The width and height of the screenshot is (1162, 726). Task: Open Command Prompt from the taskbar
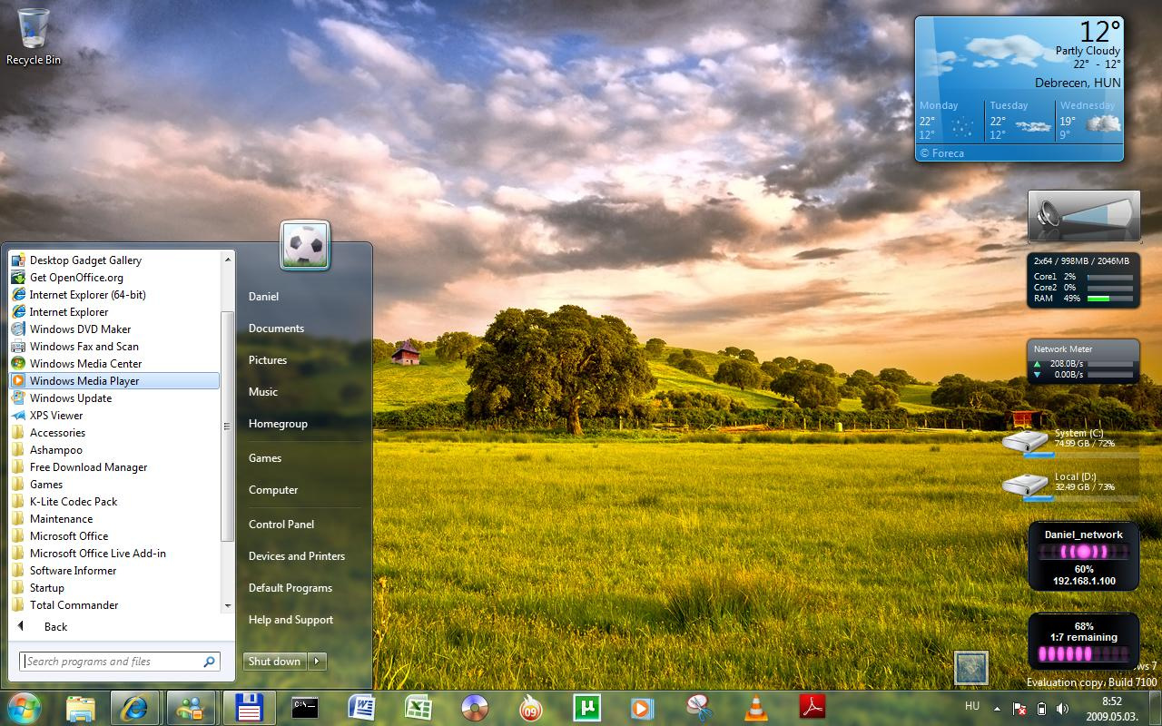[x=304, y=708]
